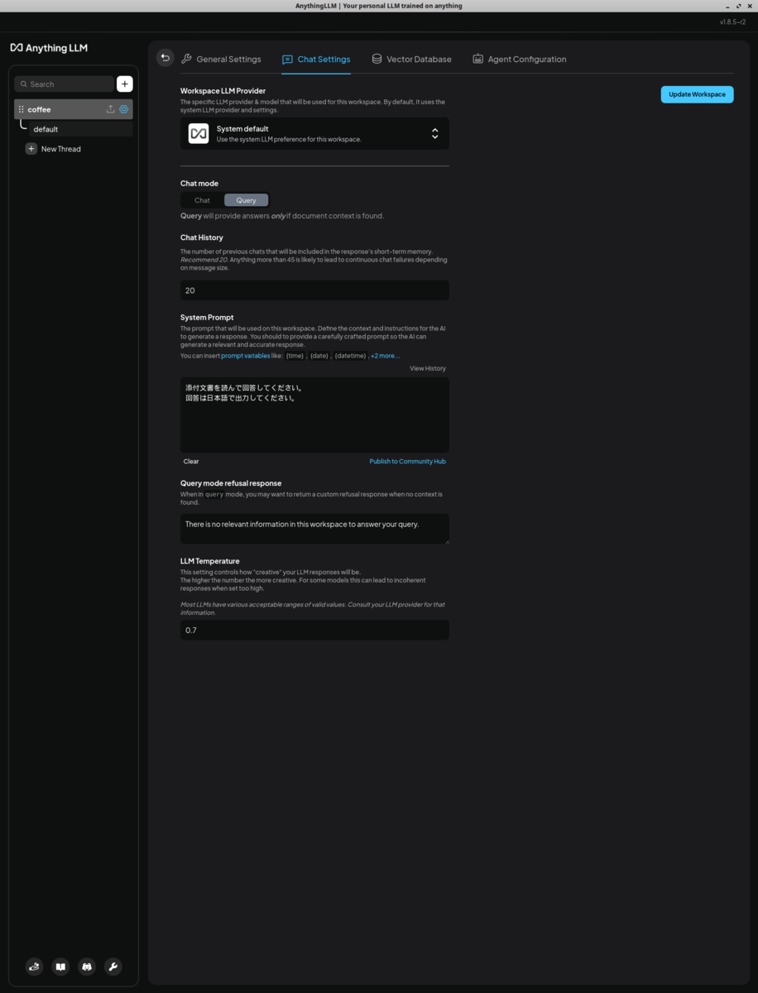Open system settings via the wrench icon
The image size is (758, 993).
[113, 967]
